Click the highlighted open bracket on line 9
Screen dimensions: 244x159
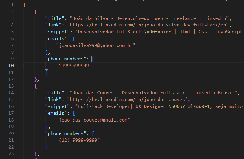93,59
